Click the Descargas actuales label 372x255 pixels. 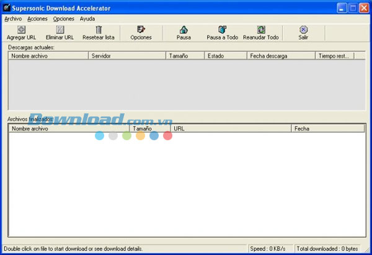click(x=31, y=47)
